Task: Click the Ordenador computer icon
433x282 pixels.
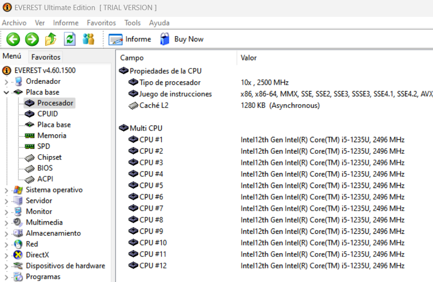Action: click(x=18, y=81)
